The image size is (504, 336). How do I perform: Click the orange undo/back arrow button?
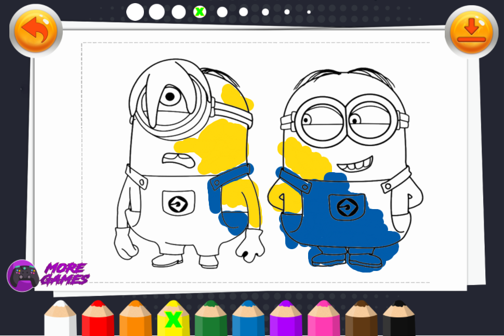pyautogui.click(x=36, y=31)
